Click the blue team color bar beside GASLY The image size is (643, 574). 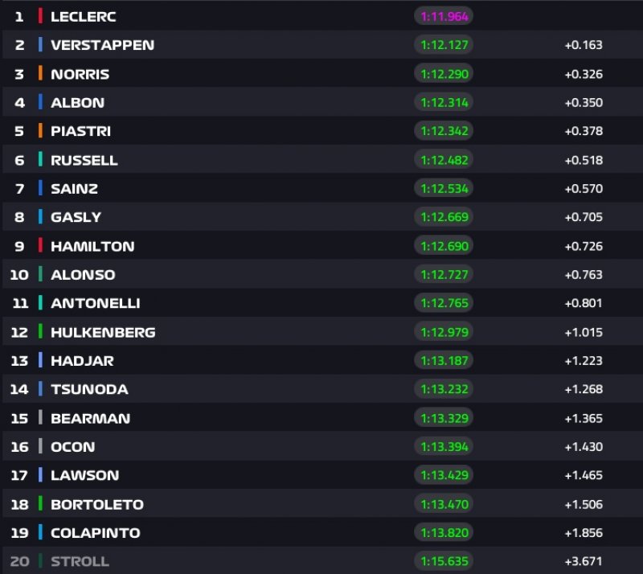click(x=40, y=217)
